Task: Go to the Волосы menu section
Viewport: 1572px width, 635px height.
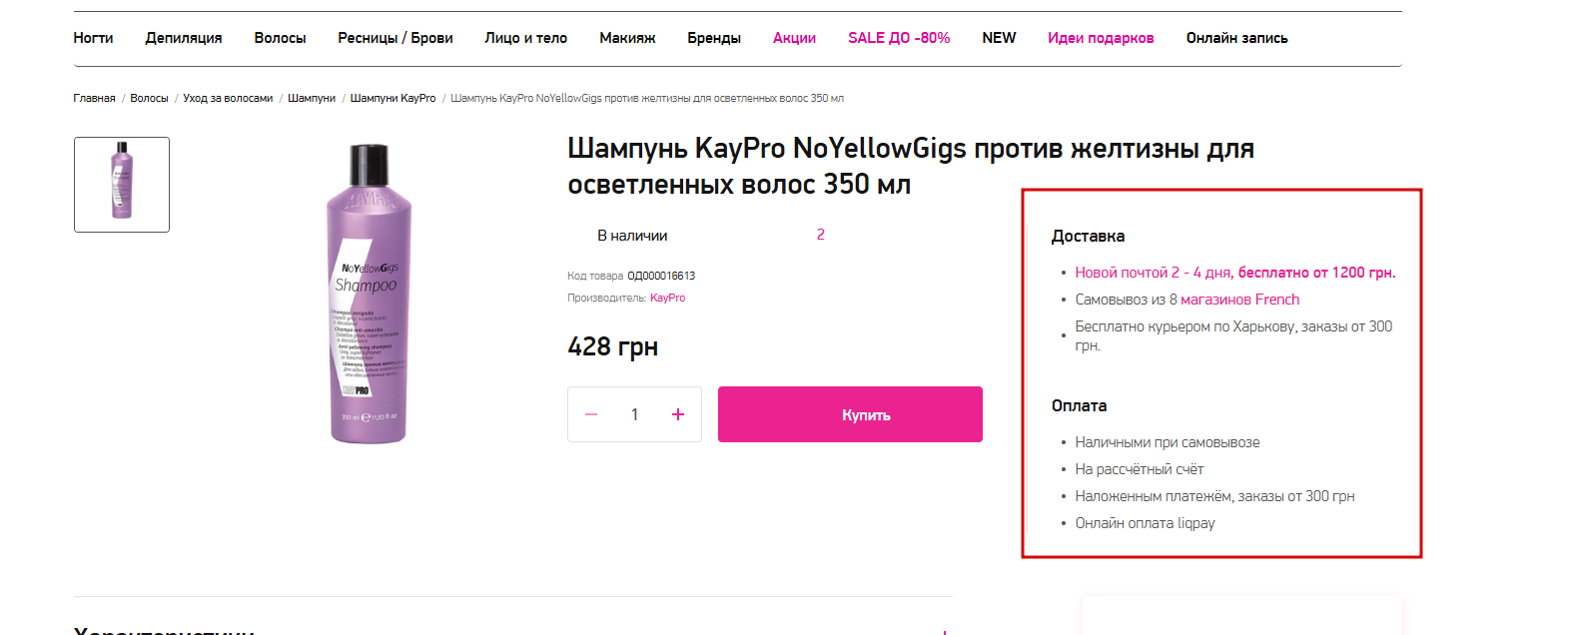Action: pyautogui.click(x=280, y=38)
